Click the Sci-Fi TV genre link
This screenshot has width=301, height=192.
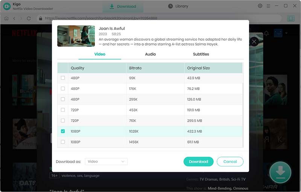pos(238,179)
